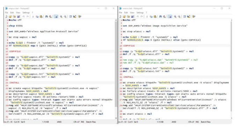Click the Browse folder icon in wiasvc.bat window
This screenshot has height=130, width=241.
pyautogui.click(x=128, y=16)
